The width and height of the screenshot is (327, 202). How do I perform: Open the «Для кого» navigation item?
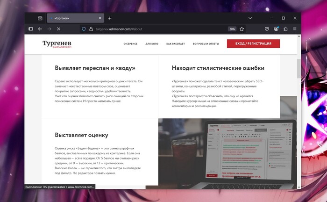click(152, 44)
